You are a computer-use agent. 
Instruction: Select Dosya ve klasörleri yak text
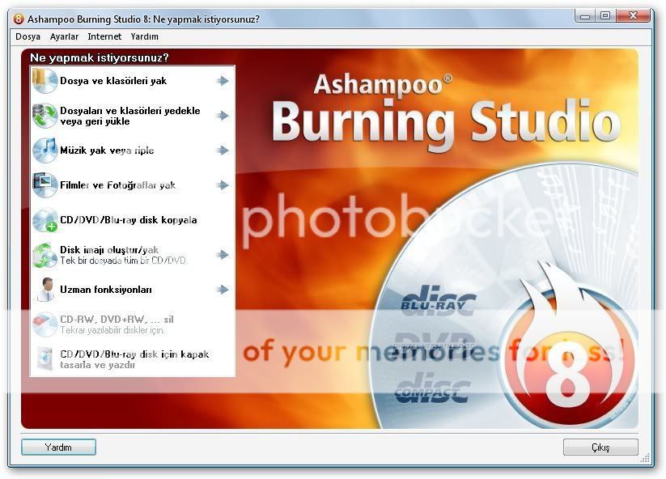coord(113,81)
